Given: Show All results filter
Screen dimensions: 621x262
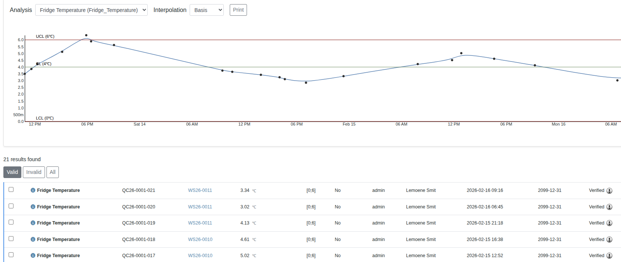Looking at the screenshot, I should pyautogui.click(x=52, y=172).
